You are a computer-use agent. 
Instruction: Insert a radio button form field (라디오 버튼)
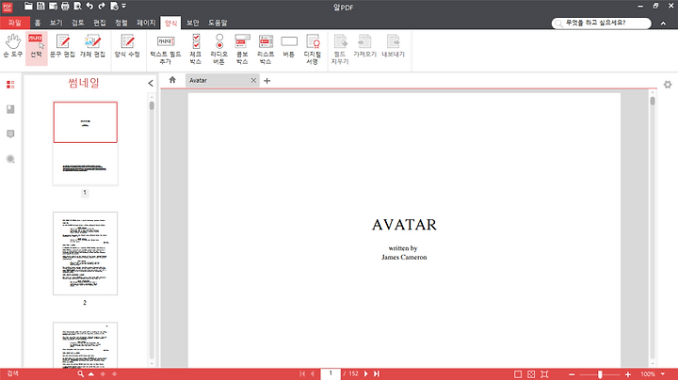click(x=218, y=50)
